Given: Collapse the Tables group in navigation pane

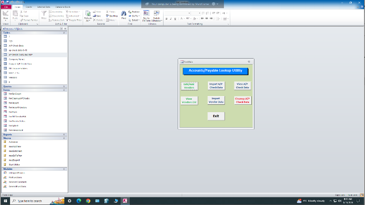Looking at the screenshot, I should click(x=64, y=33).
